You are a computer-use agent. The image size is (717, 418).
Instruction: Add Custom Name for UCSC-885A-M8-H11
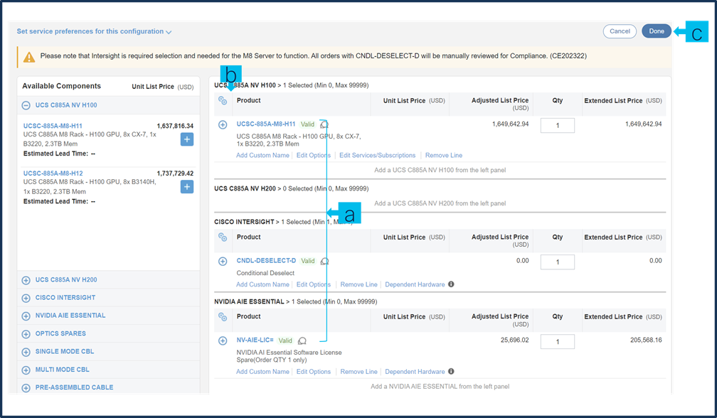(x=262, y=155)
